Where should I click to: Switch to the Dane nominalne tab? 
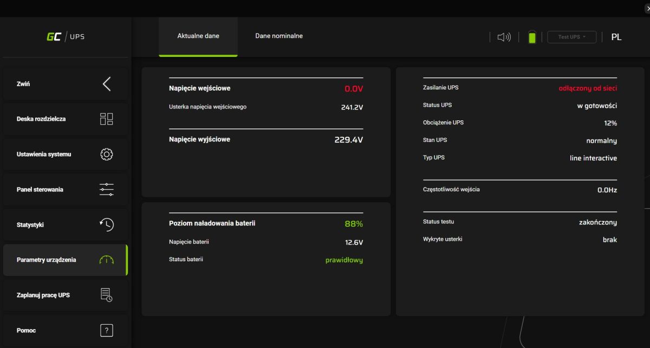pyautogui.click(x=279, y=36)
